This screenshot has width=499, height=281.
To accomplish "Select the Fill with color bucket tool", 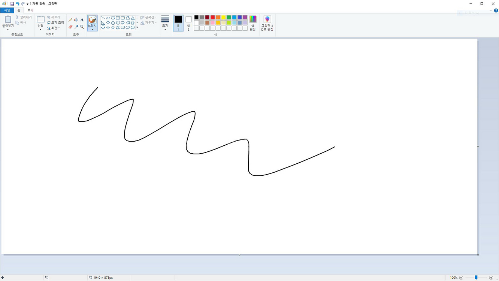I will click(x=76, y=20).
